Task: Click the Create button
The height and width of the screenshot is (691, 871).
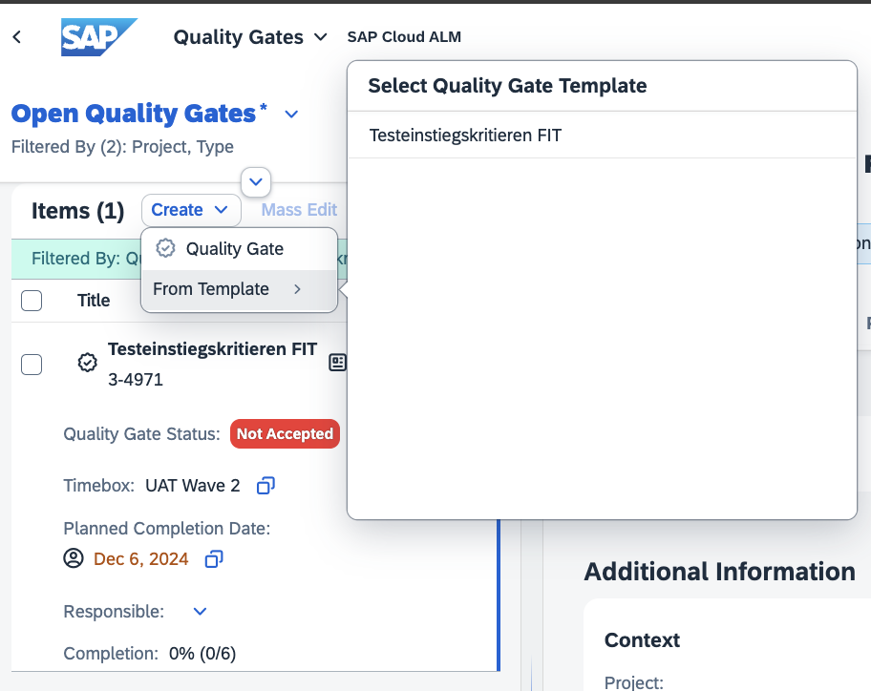Action: point(190,210)
